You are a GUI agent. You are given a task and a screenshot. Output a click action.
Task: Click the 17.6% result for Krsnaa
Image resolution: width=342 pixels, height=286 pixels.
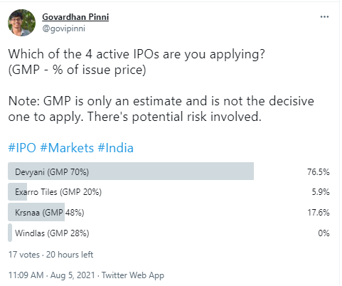pos(319,213)
